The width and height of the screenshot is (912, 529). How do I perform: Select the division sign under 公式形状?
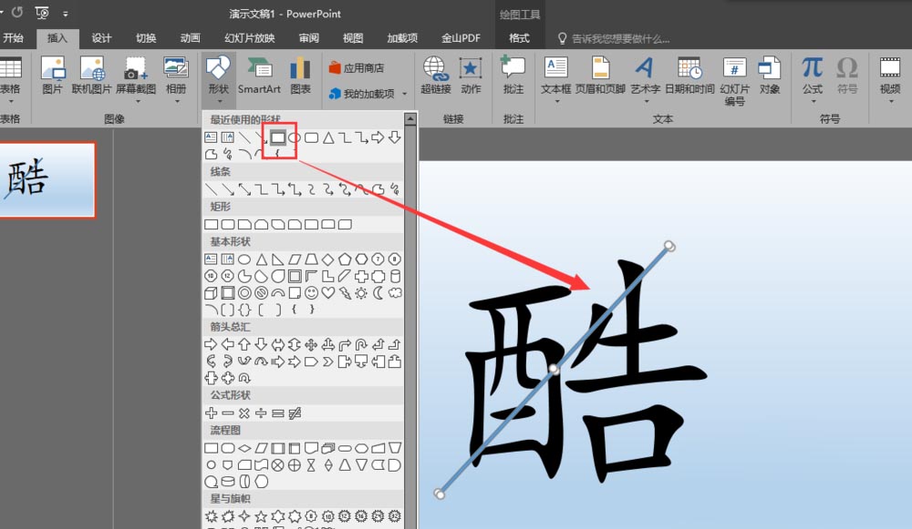pyautogui.click(x=261, y=412)
